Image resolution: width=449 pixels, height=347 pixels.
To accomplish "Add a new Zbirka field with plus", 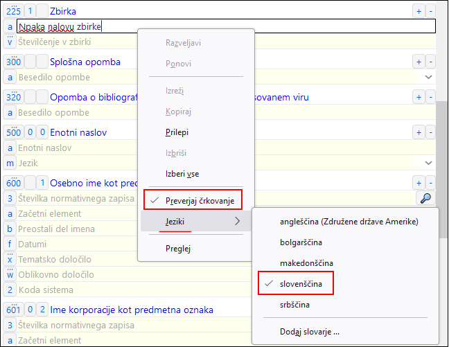I will pos(418,11).
